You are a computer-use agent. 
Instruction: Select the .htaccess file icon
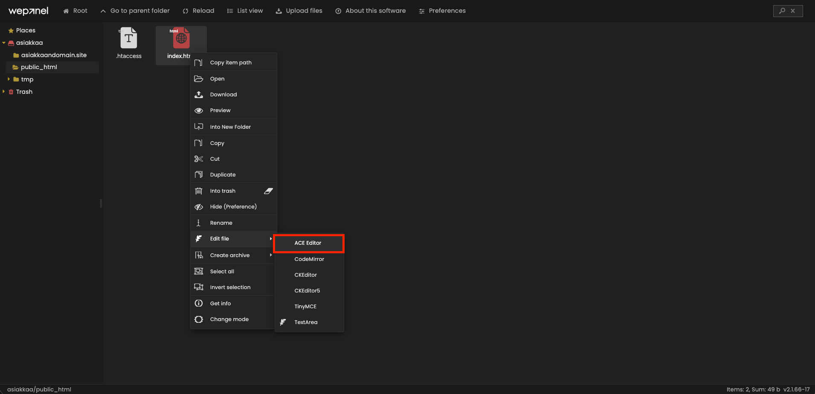[x=129, y=38]
